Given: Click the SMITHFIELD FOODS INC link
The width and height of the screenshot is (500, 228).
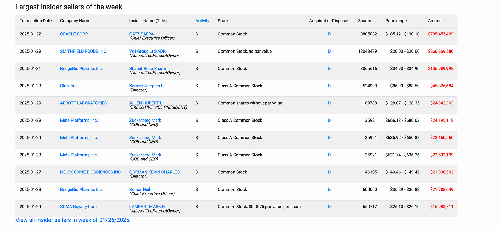Looking at the screenshot, I should tap(83, 51).
